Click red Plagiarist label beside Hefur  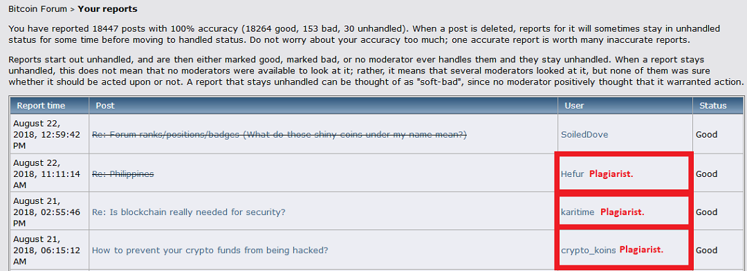coord(611,174)
